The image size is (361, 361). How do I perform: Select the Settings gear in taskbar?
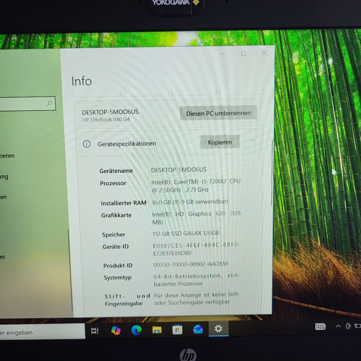[x=218, y=329]
